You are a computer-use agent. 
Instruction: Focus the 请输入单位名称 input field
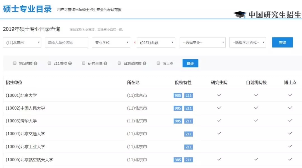(67, 42)
